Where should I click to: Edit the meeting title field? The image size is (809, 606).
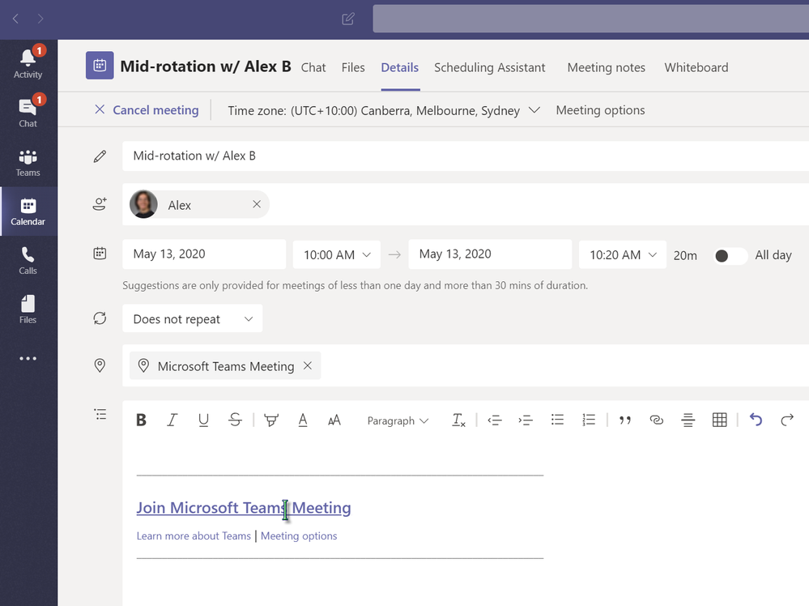point(466,156)
